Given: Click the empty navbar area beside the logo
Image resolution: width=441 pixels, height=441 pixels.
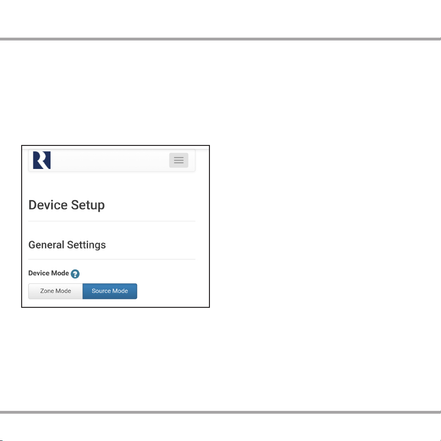Looking at the screenshot, I should (110, 160).
